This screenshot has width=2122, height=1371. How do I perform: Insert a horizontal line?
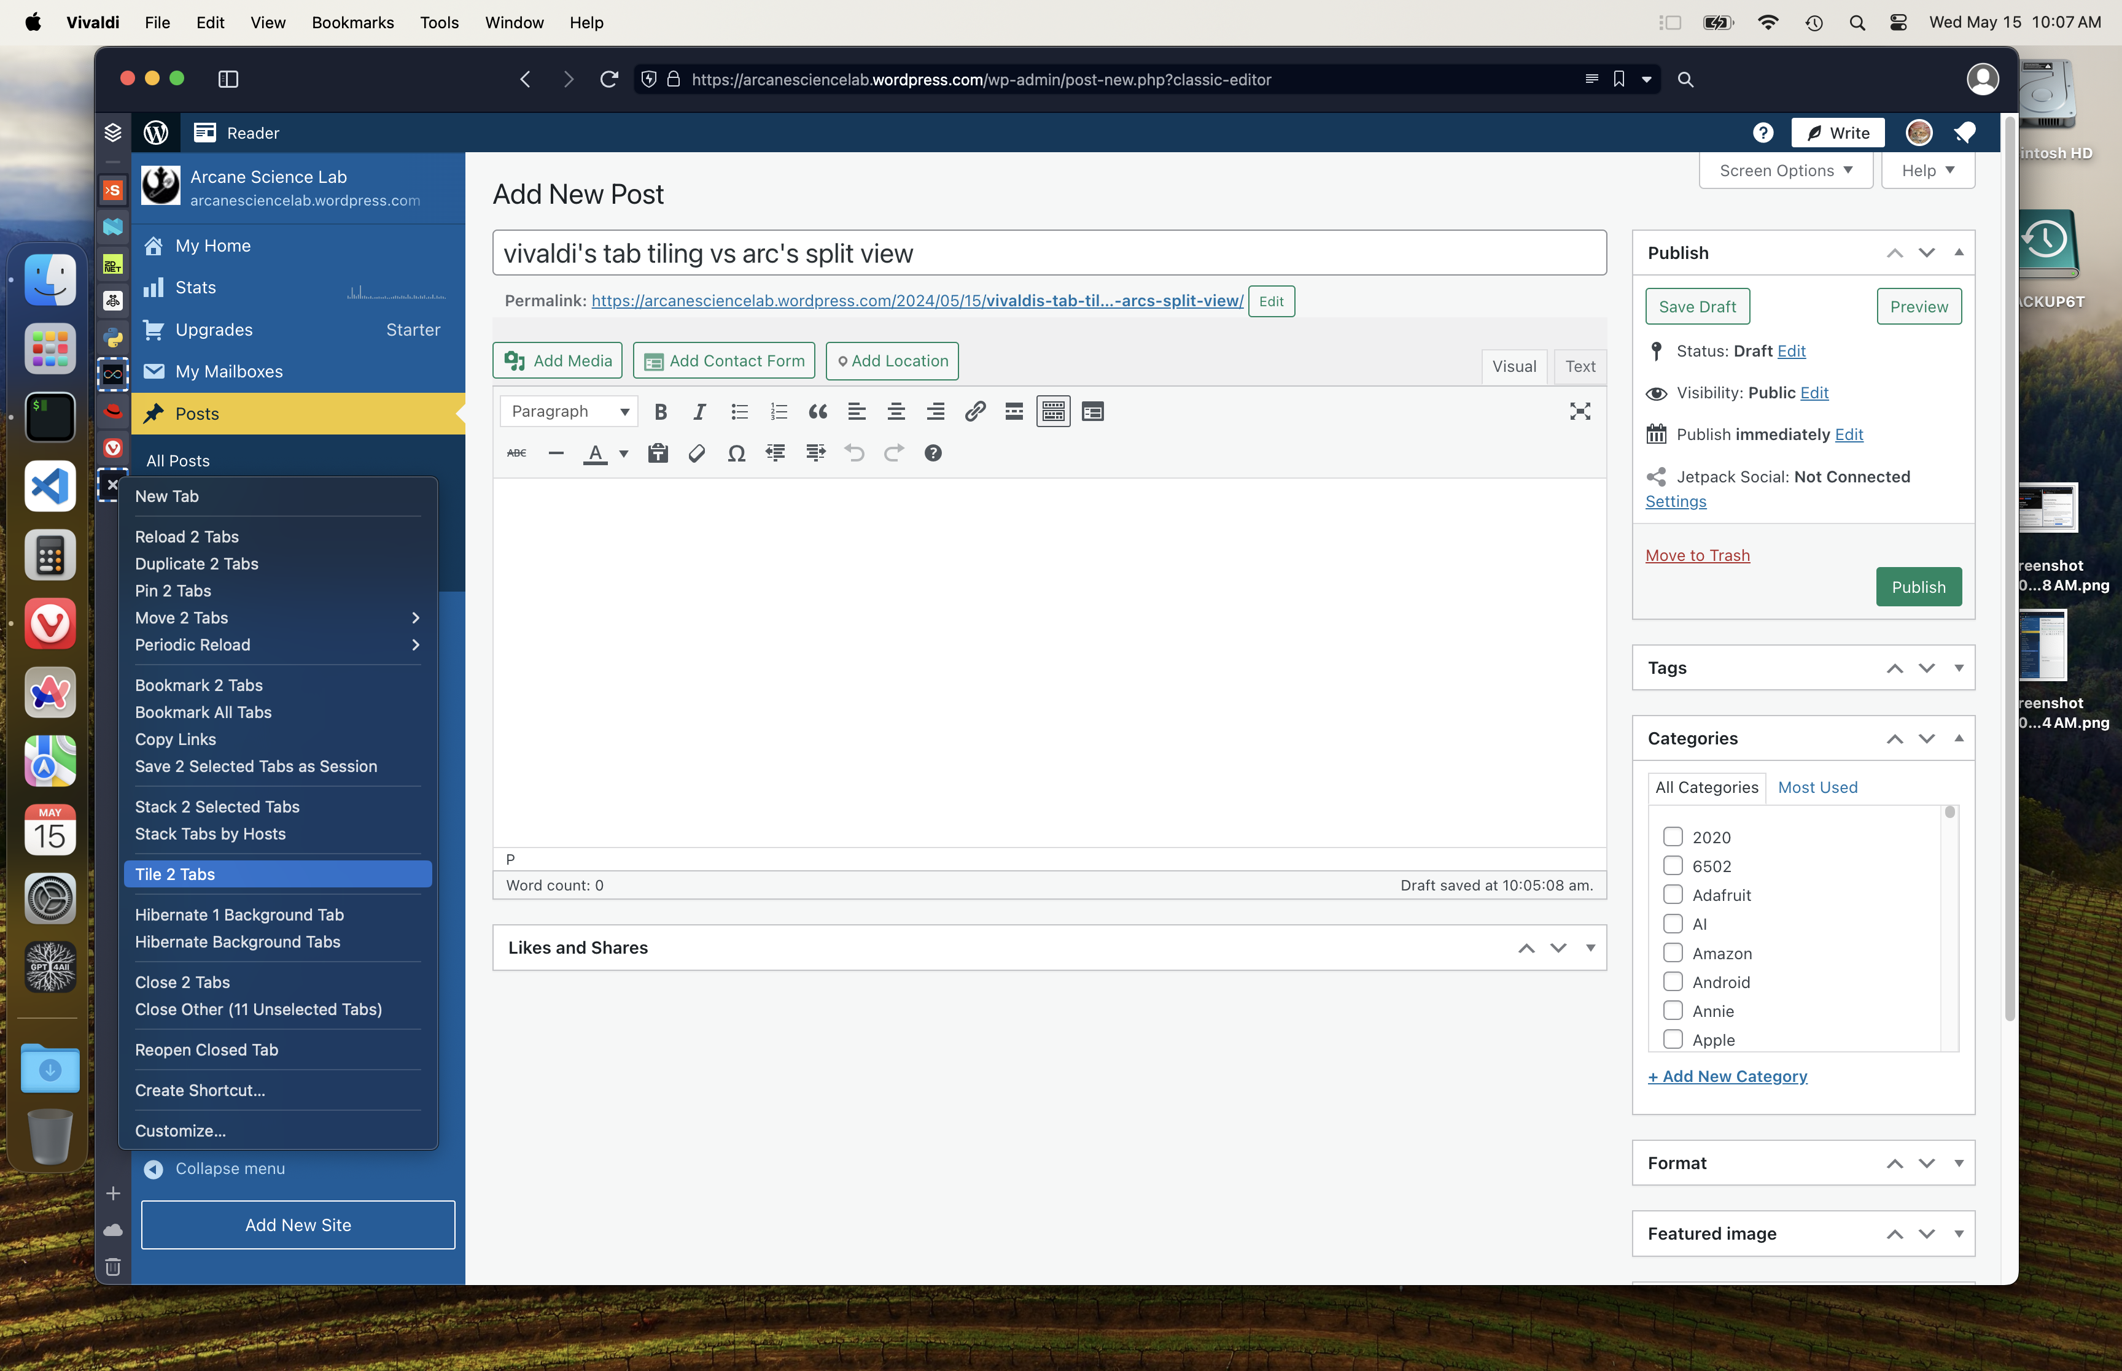[x=556, y=453]
